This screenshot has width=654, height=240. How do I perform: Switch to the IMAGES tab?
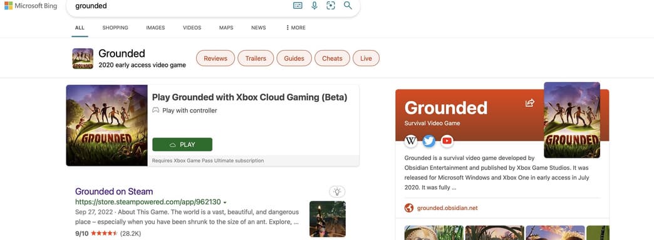coord(155,28)
